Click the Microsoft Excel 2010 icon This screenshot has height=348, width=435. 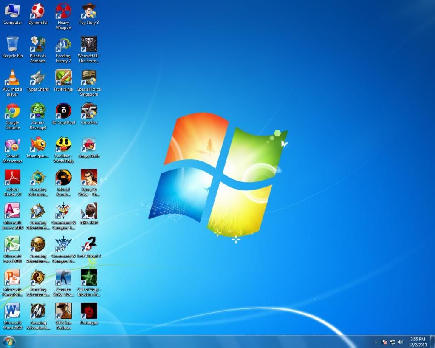12,245
